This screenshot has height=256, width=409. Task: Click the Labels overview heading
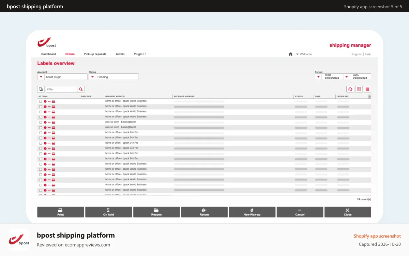[56, 63]
